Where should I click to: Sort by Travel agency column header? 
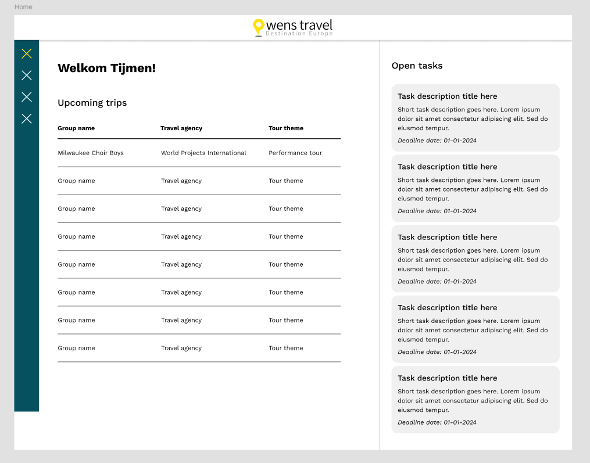(x=181, y=128)
